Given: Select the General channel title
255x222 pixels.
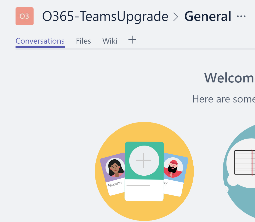Looking at the screenshot, I should point(208,16).
